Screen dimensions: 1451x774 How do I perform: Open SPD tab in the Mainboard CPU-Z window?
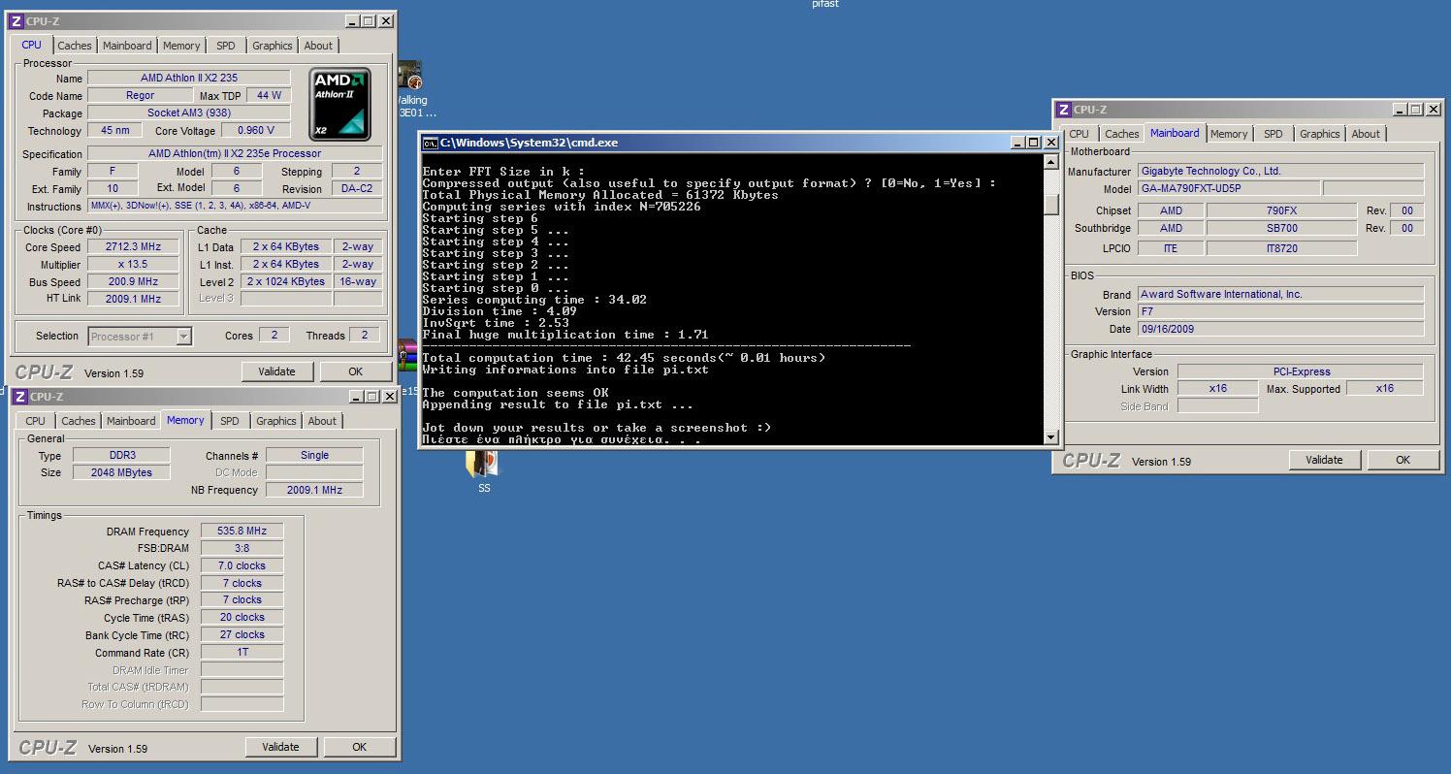click(x=1274, y=134)
